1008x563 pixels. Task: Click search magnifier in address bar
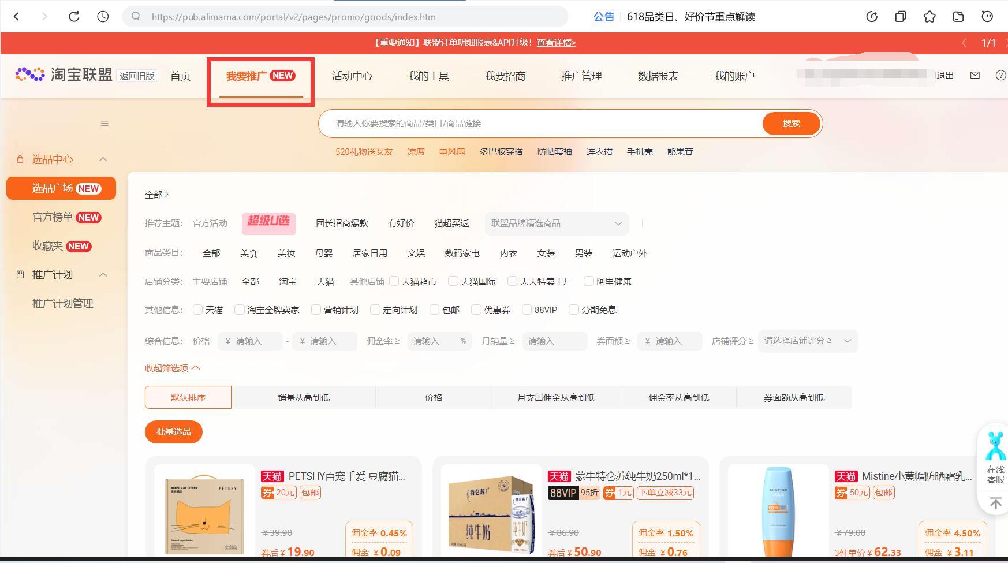(136, 16)
